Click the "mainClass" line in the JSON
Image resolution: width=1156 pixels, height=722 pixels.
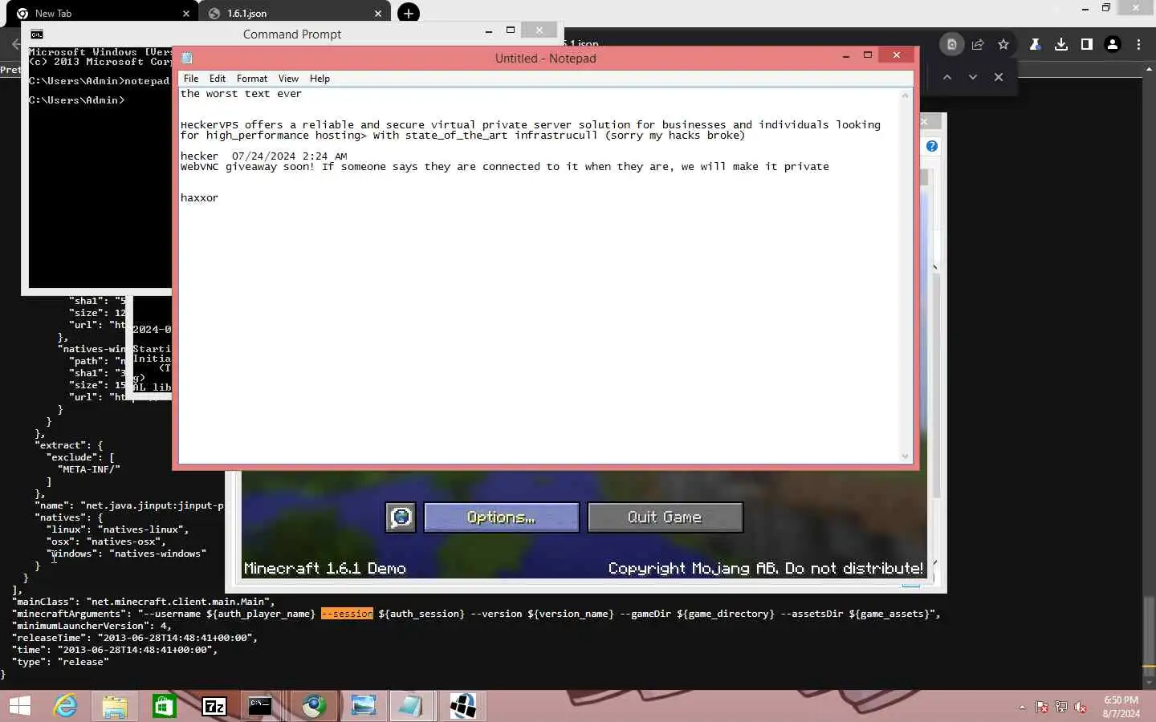click(143, 602)
